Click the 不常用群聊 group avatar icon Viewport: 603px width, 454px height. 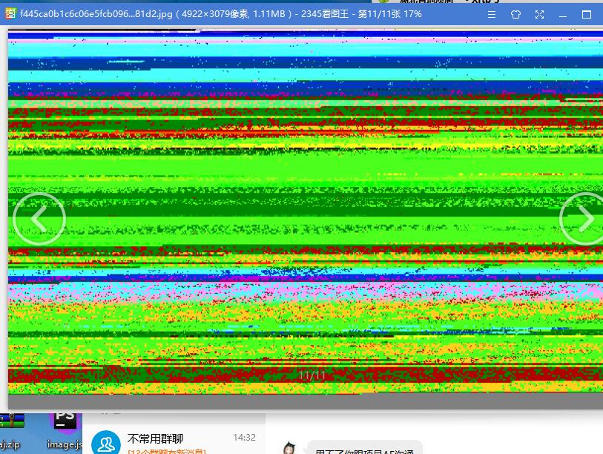106,442
